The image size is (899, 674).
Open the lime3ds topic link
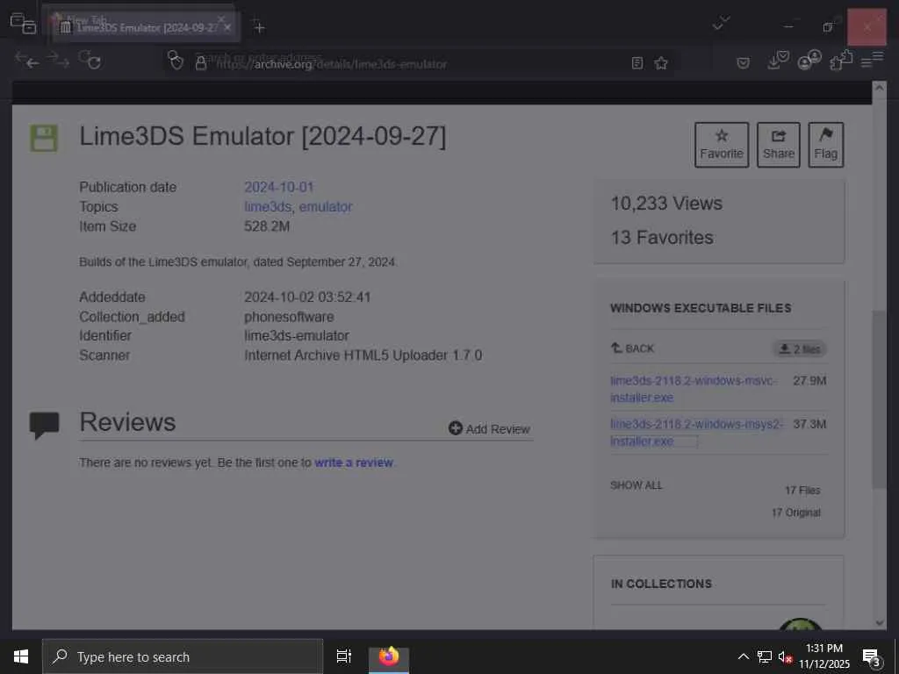(x=268, y=206)
